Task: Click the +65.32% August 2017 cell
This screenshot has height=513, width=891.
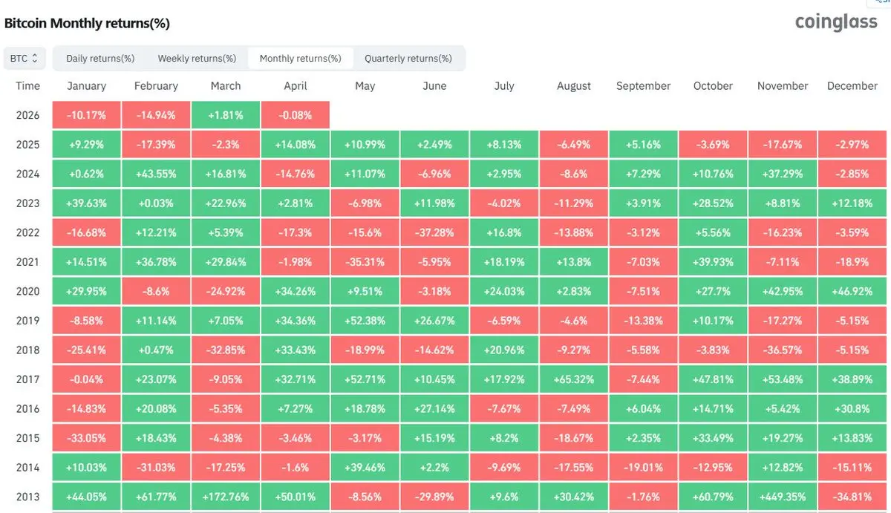Action: click(x=574, y=379)
